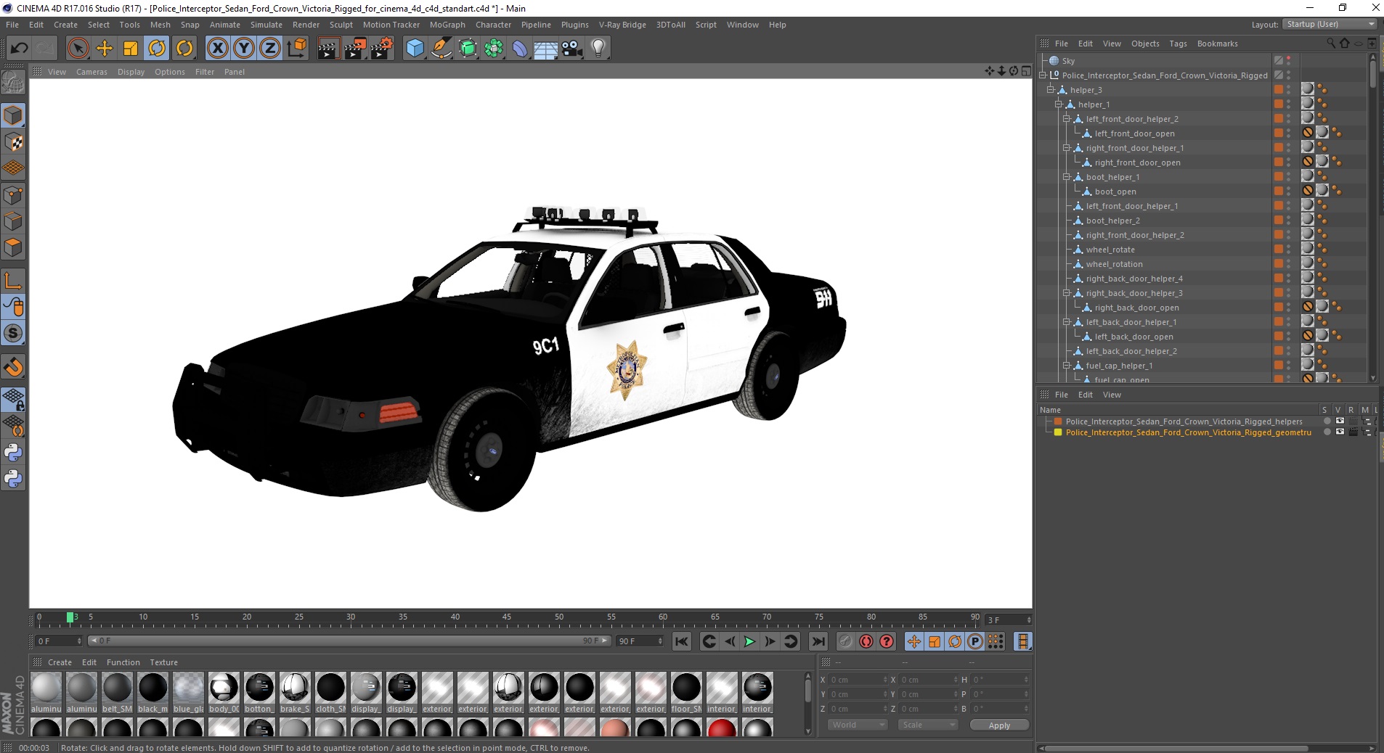This screenshot has height=753, width=1384.
Task: Go to start of animation
Action: click(681, 641)
